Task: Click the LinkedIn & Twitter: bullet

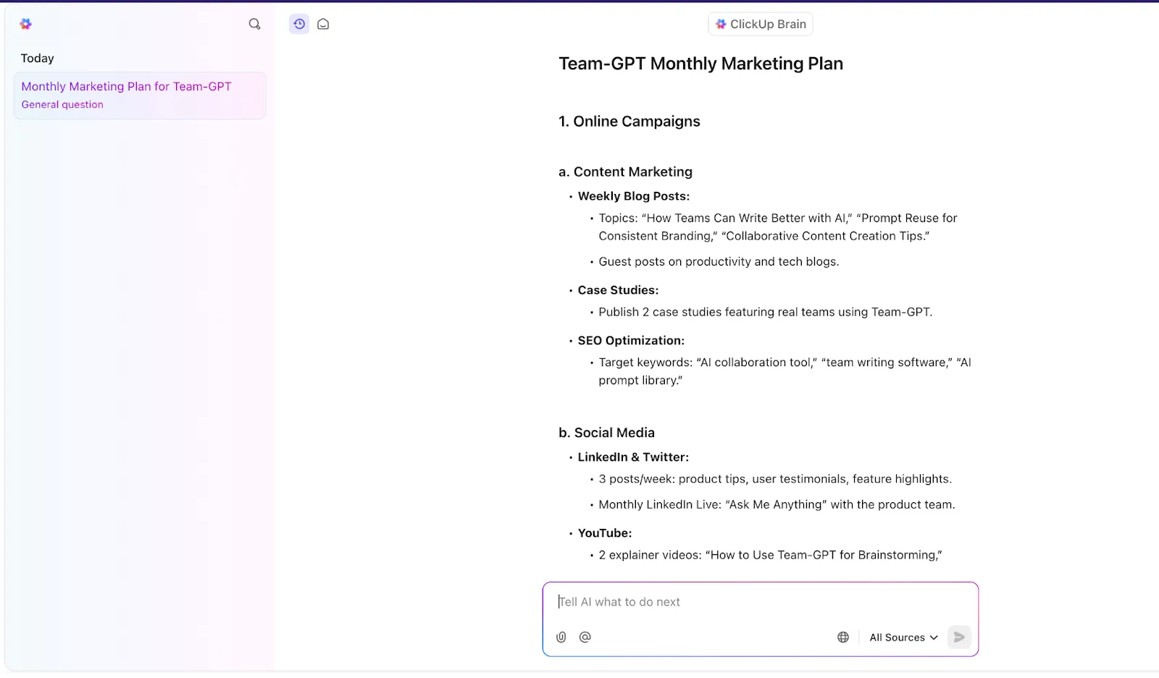Action: click(x=633, y=457)
